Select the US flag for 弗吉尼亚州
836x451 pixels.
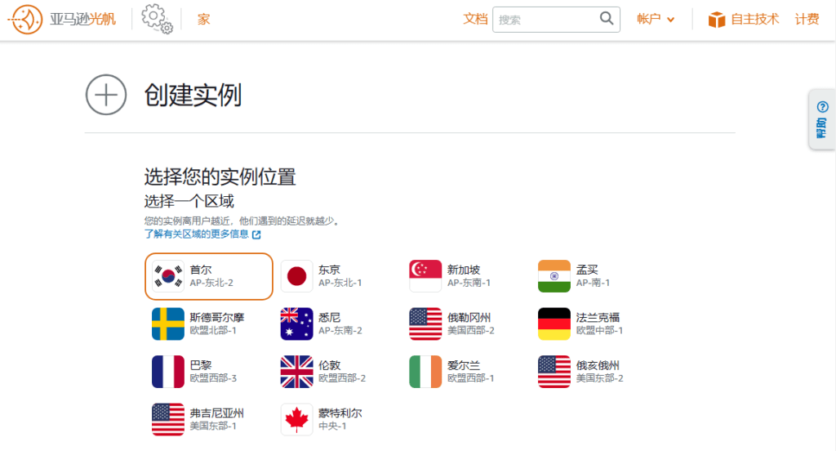[x=168, y=419]
